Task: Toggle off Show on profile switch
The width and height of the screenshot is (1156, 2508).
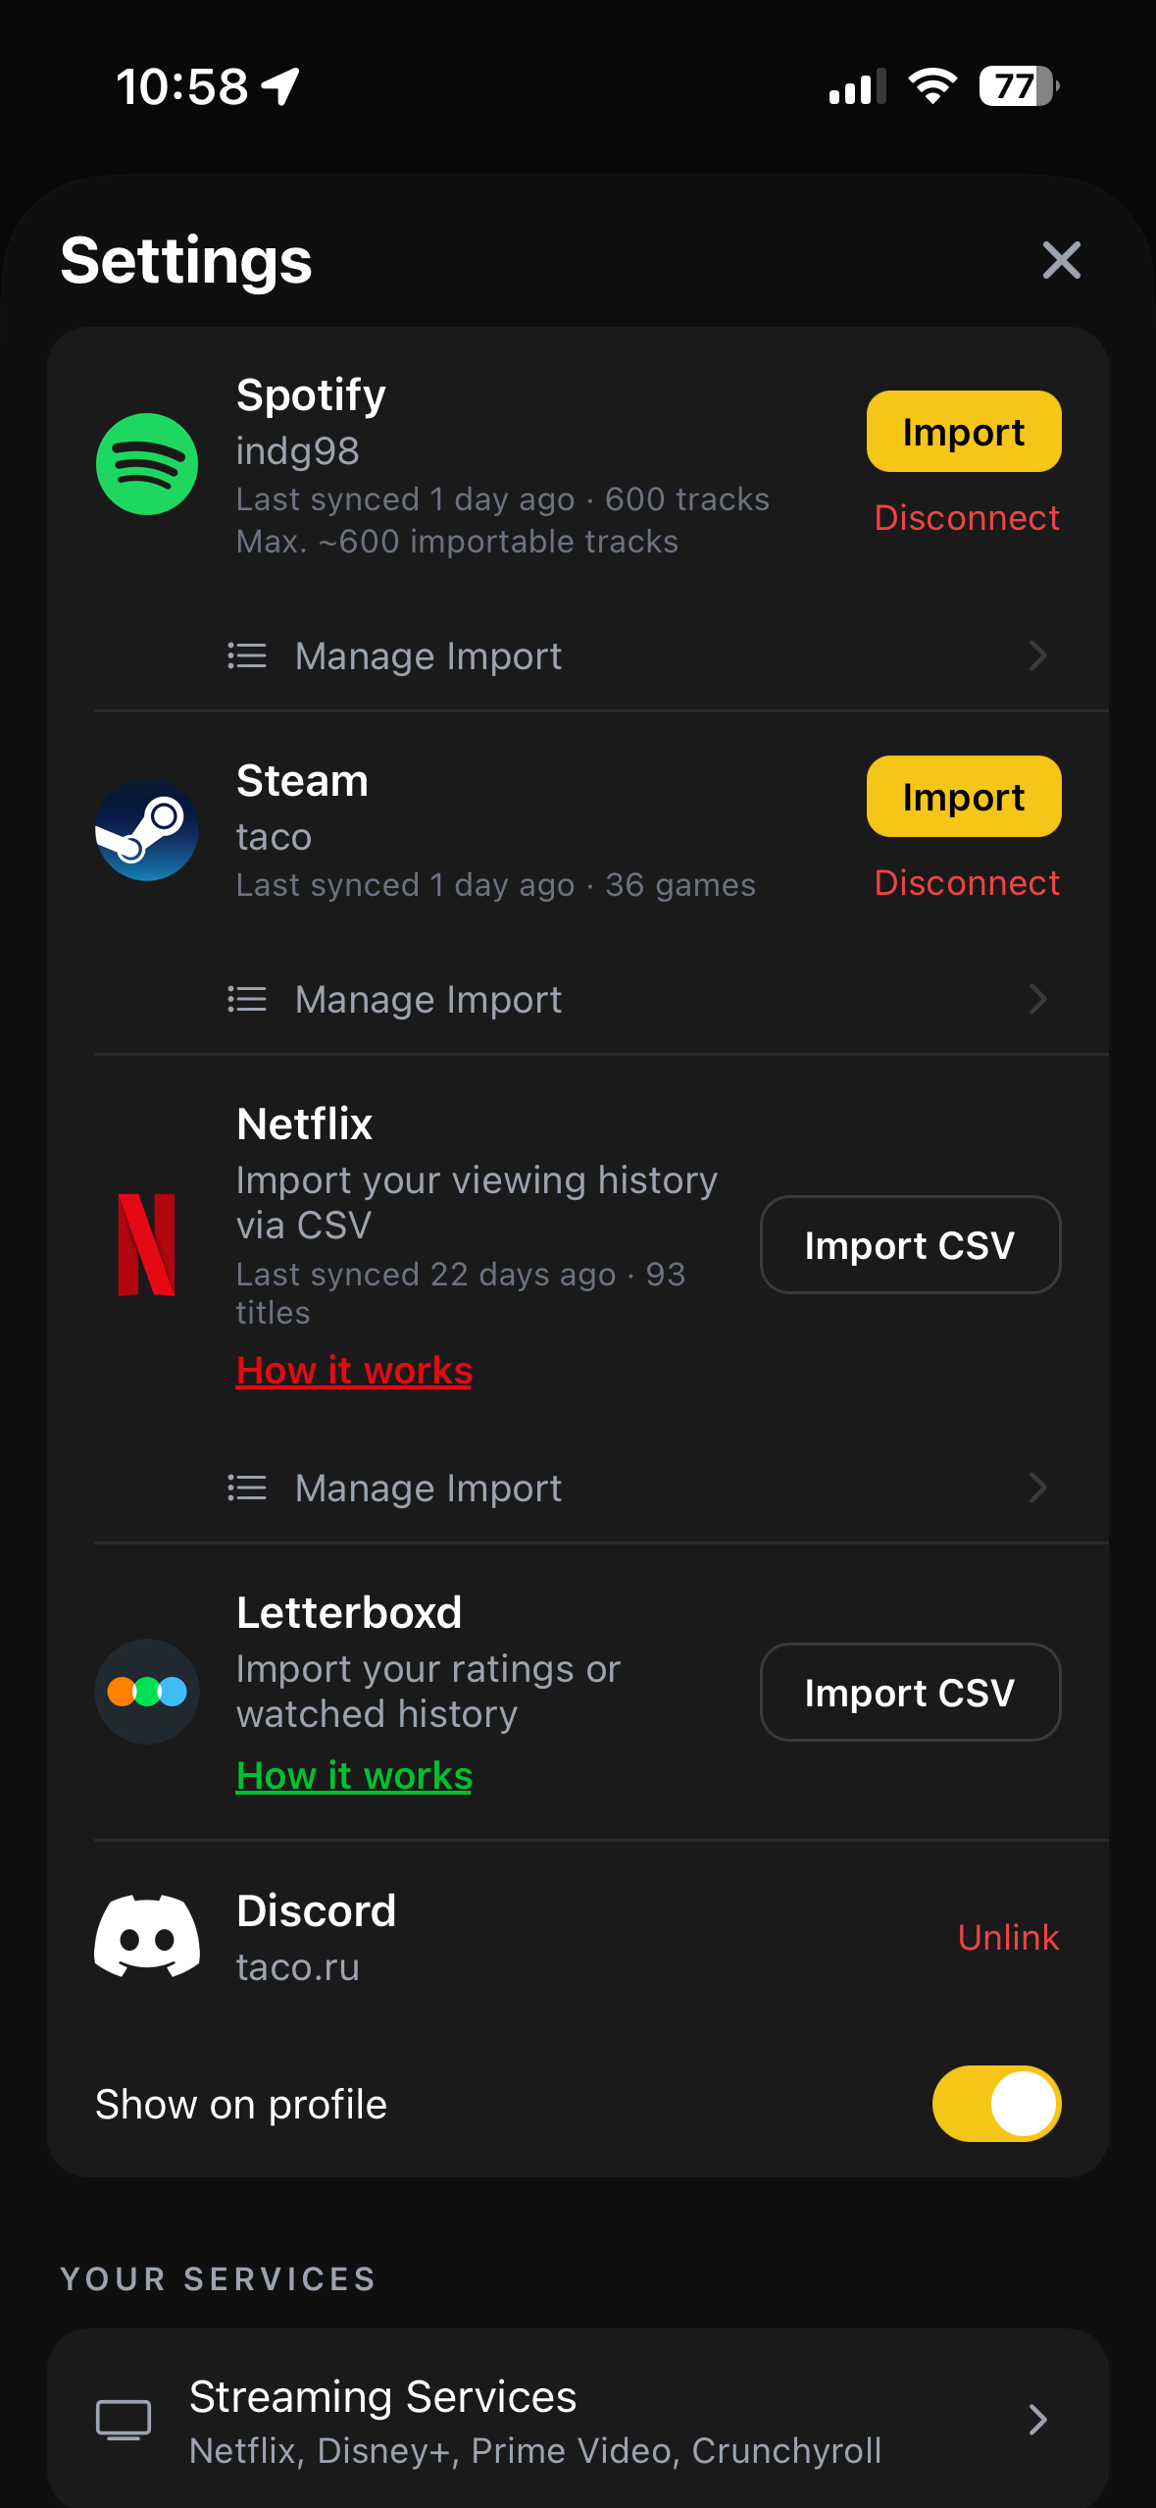Action: (x=996, y=2104)
